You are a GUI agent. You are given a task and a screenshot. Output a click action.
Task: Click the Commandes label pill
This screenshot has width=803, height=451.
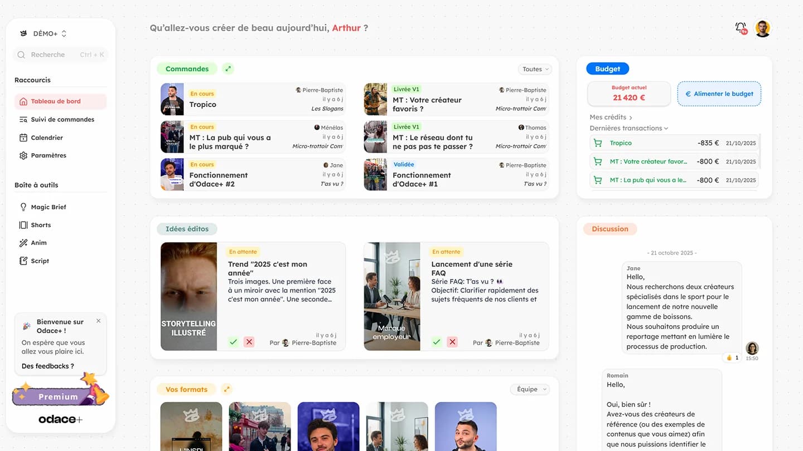coord(187,69)
